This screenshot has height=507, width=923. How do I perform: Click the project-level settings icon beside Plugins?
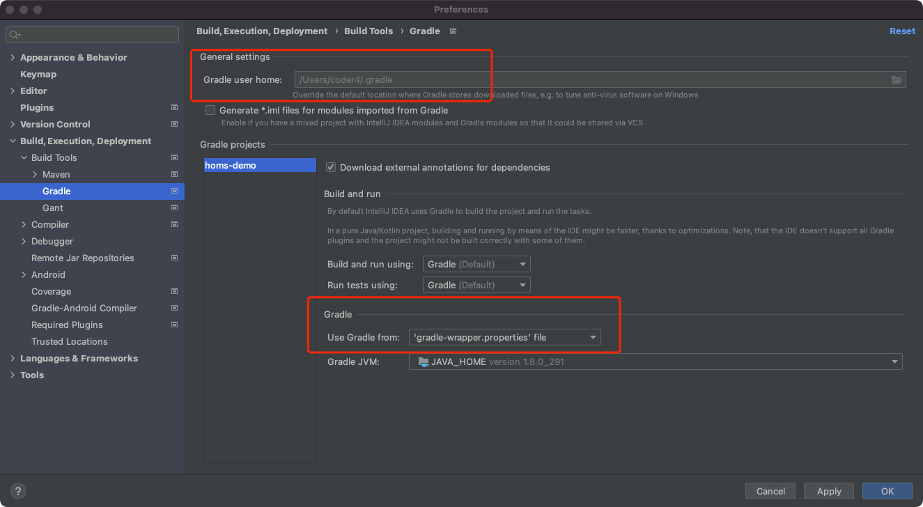click(x=174, y=107)
